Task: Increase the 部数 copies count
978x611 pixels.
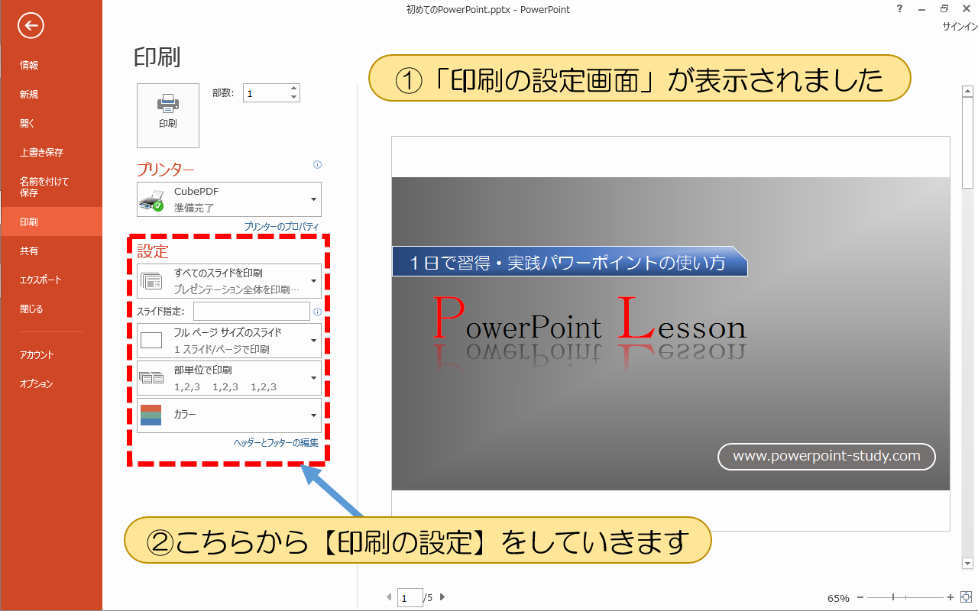Action: pyautogui.click(x=294, y=89)
